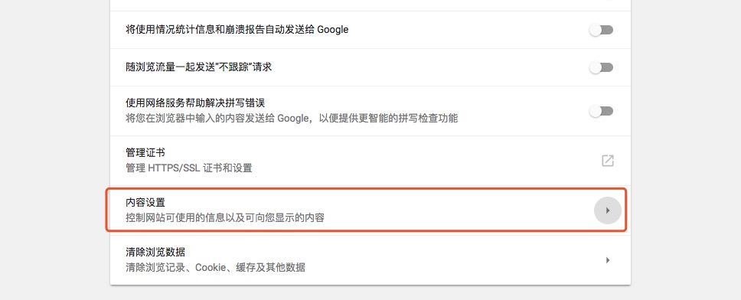
Task: Click the 随浏览流量一起发送 label text
Action: point(198,67)
